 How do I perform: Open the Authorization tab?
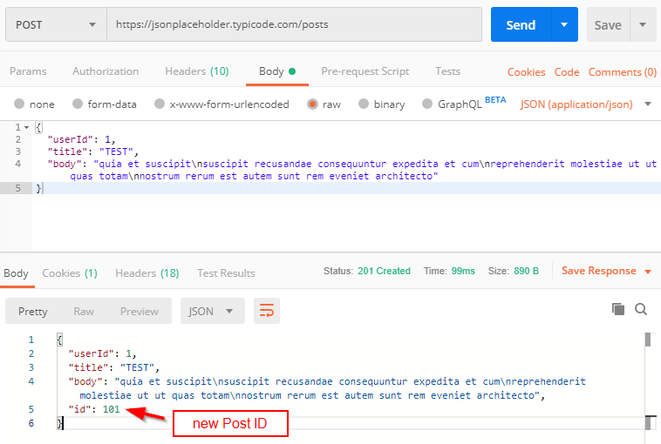click(x=106, y=71)
